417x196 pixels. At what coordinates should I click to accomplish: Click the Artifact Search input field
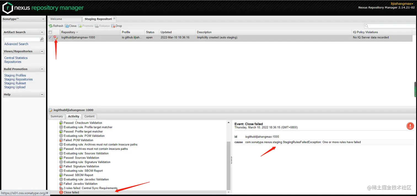pyautogui.click(x=22, y=39)
